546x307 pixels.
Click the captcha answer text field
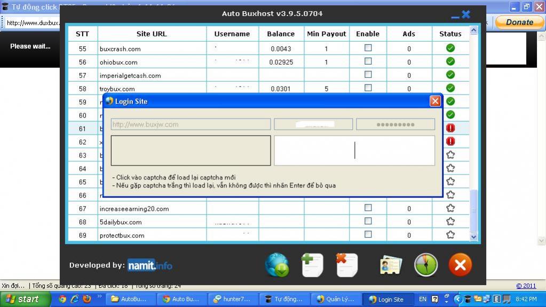354,151
